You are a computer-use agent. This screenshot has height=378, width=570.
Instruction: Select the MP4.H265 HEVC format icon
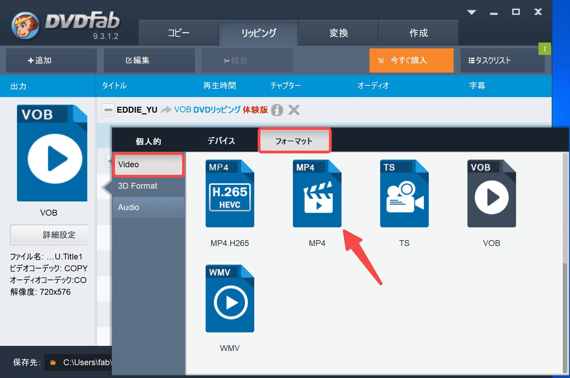tap(230, 193)
